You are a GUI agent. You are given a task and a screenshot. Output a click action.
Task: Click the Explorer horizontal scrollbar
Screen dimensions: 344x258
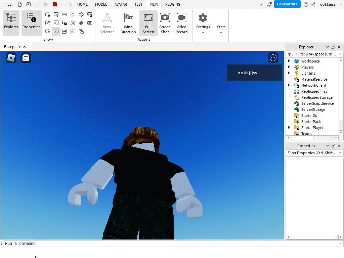312,138
